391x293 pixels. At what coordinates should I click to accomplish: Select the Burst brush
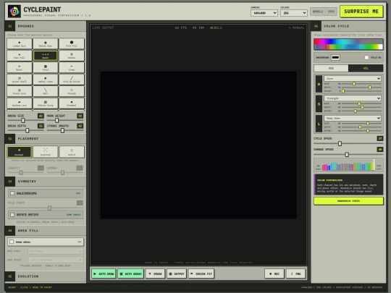tap(20, 67)
